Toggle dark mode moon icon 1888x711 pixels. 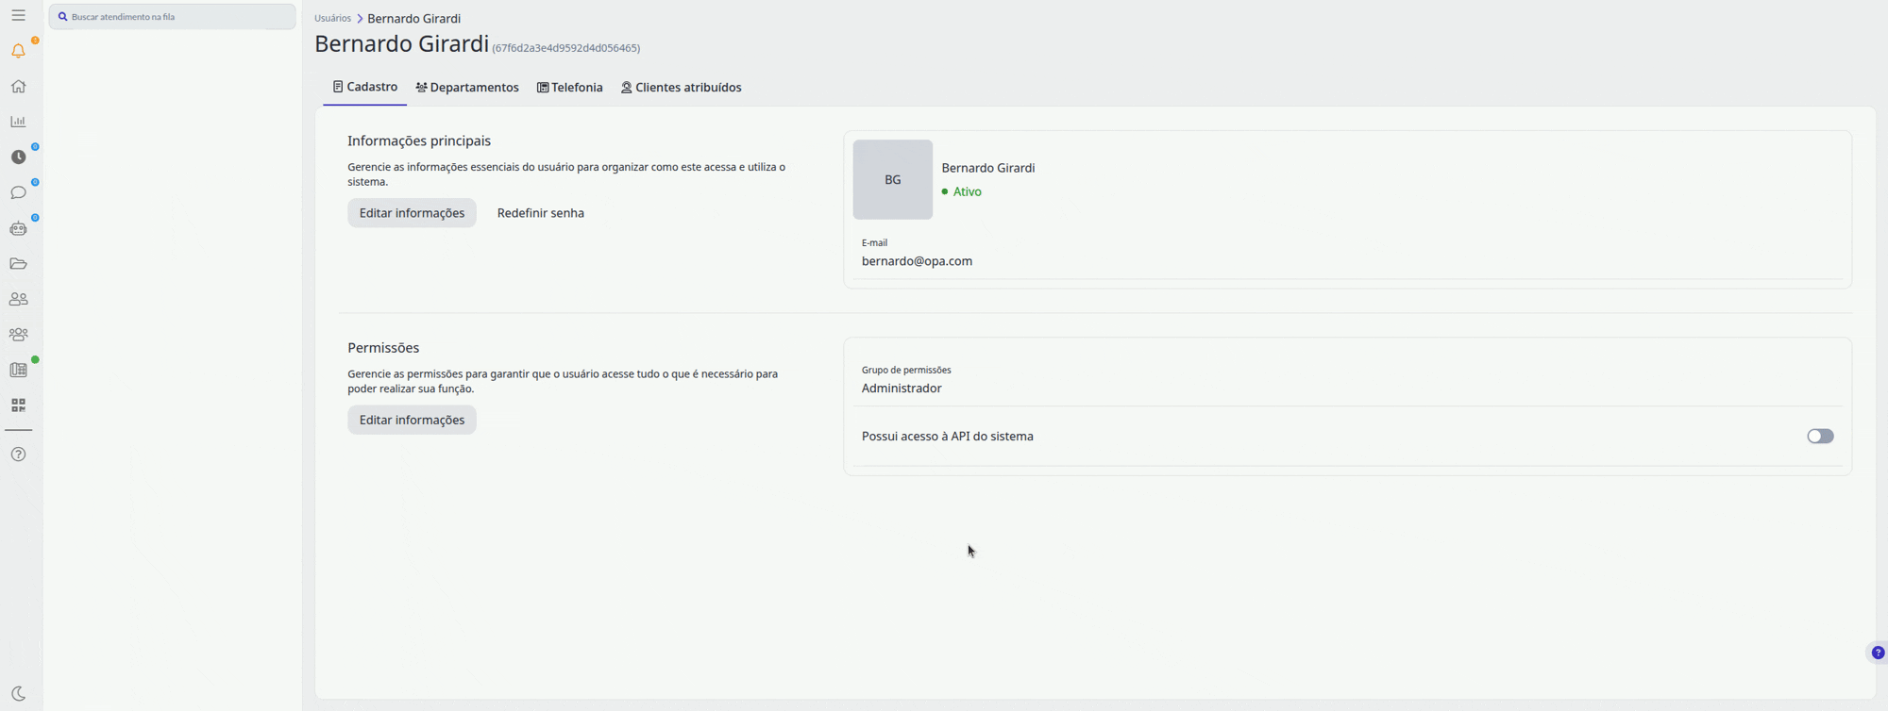coord(18,693)
